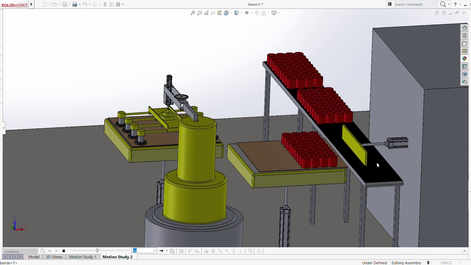Click the Rebuild traffic light icon

coord(105,4)
